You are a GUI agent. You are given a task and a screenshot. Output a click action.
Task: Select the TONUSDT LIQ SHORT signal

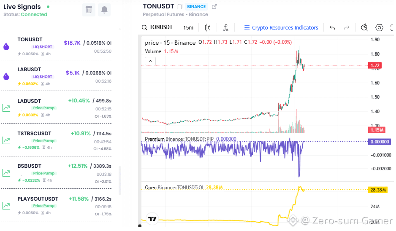pyautogui.click(x=56, y=46)
